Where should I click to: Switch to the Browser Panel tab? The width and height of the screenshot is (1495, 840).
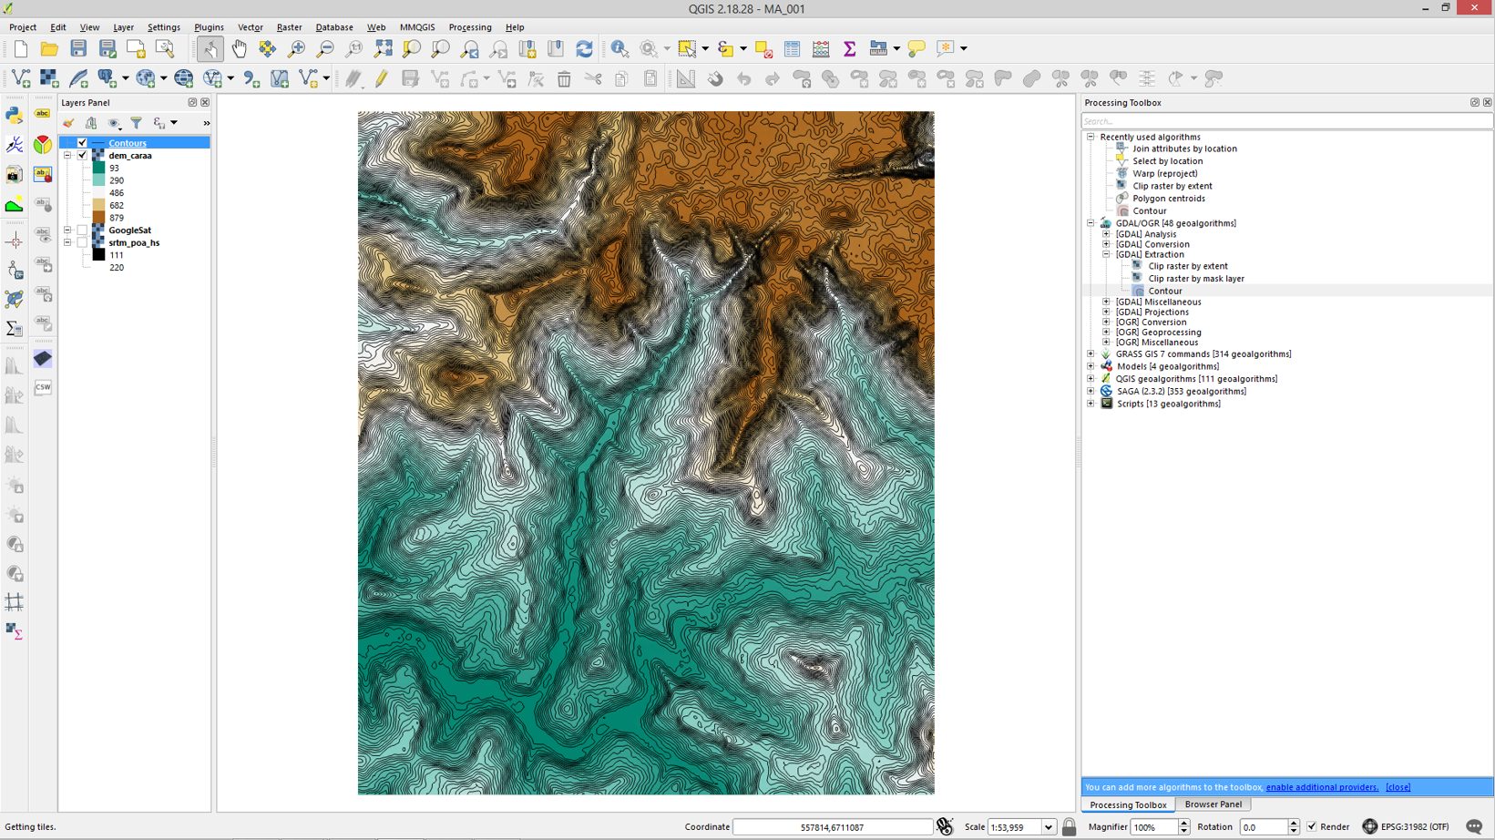[x=1213, y=804]
